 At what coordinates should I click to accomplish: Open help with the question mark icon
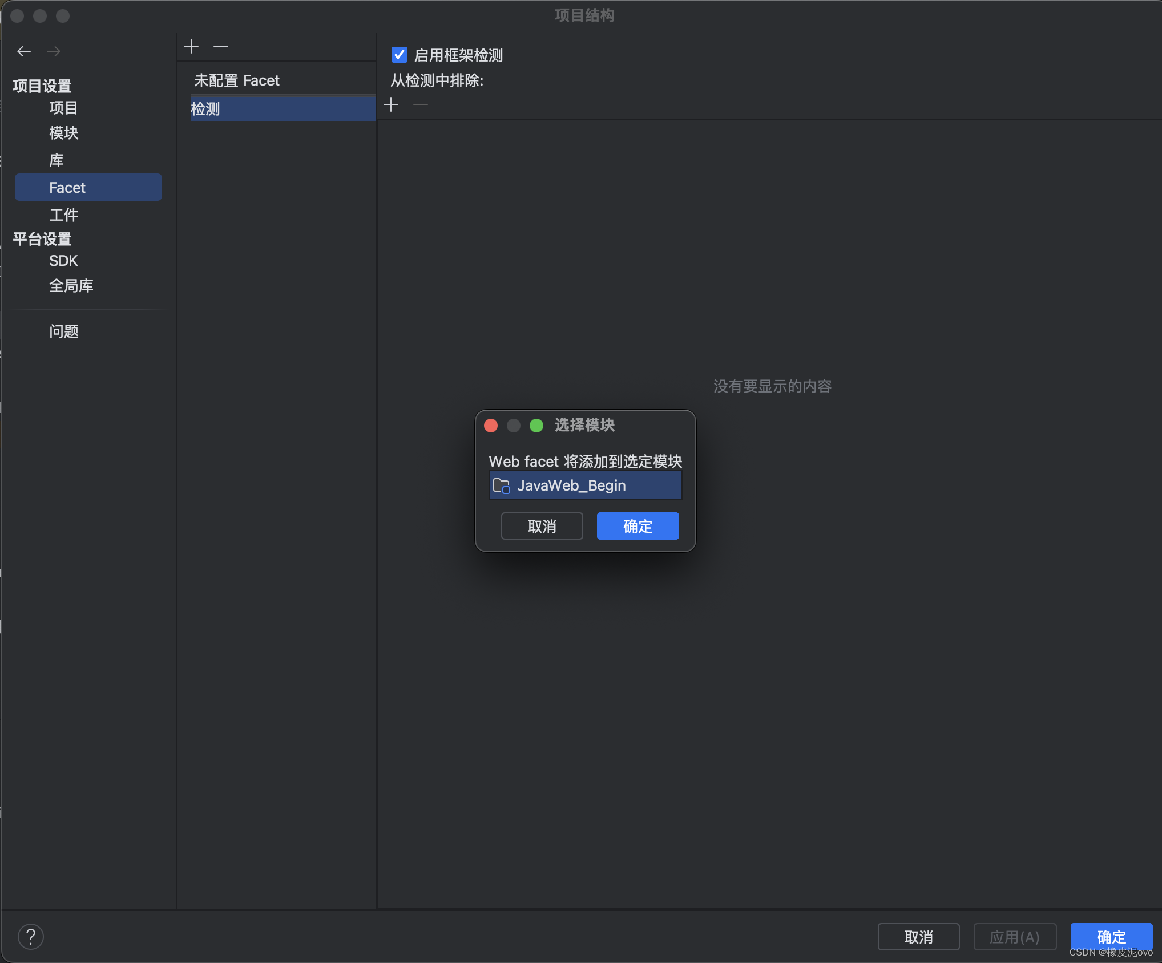click(31, 937)
